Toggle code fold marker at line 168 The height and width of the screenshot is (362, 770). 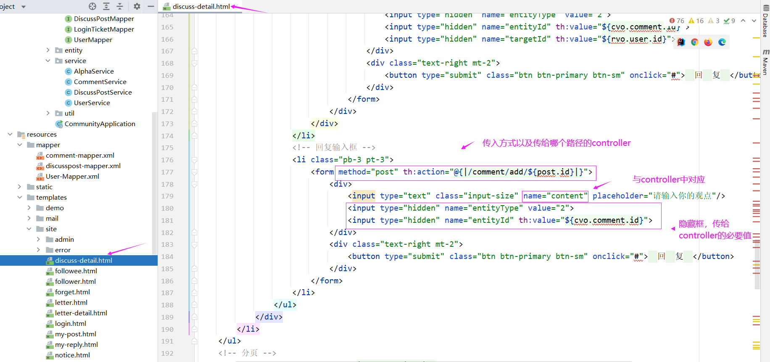[x=194, y=63]
